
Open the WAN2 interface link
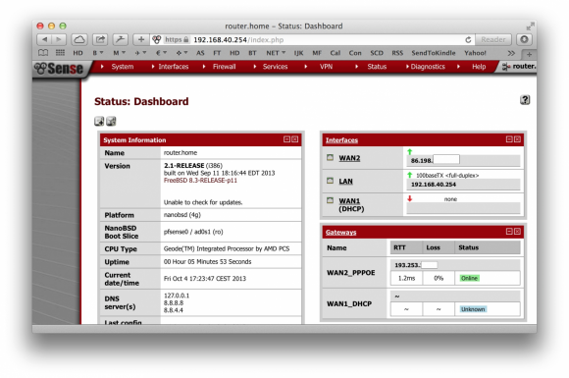pyautogui.click(x=349, y=158)
